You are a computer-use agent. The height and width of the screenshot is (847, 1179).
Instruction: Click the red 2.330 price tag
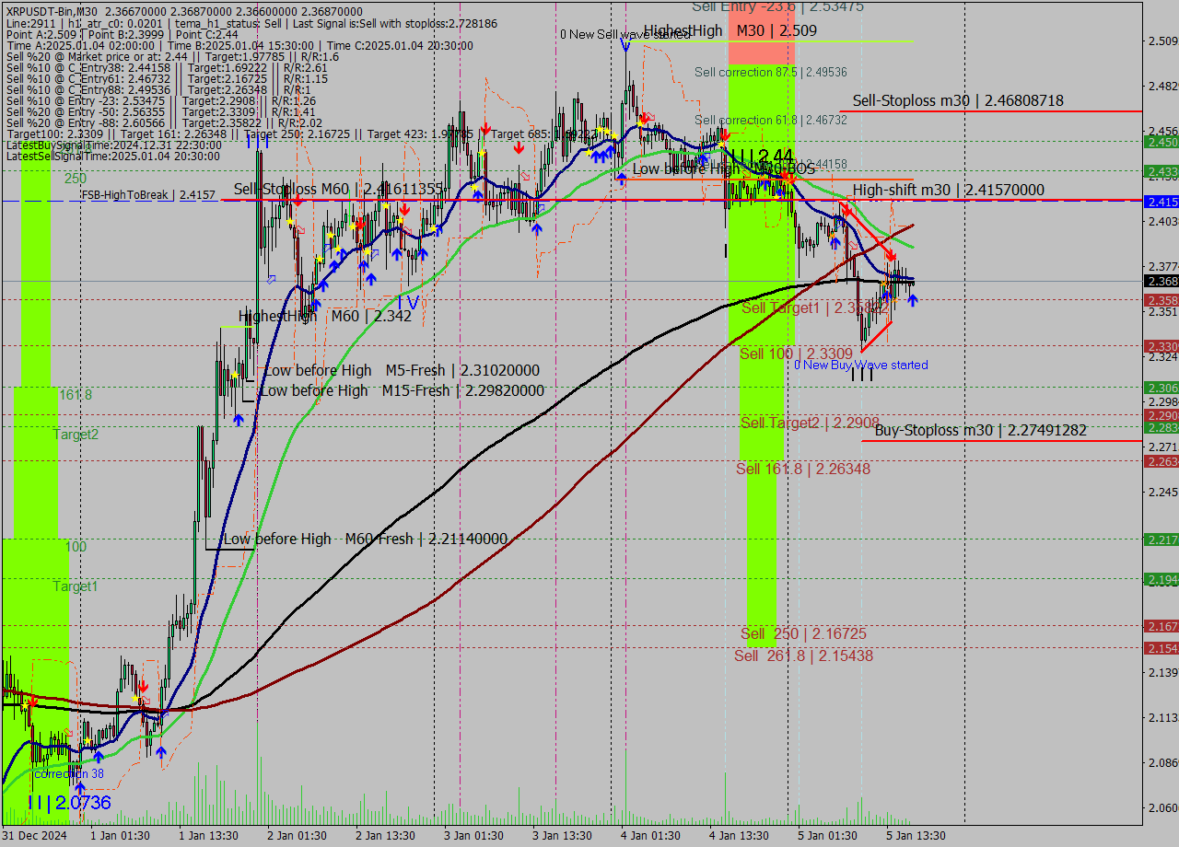tap(1161, 346)
